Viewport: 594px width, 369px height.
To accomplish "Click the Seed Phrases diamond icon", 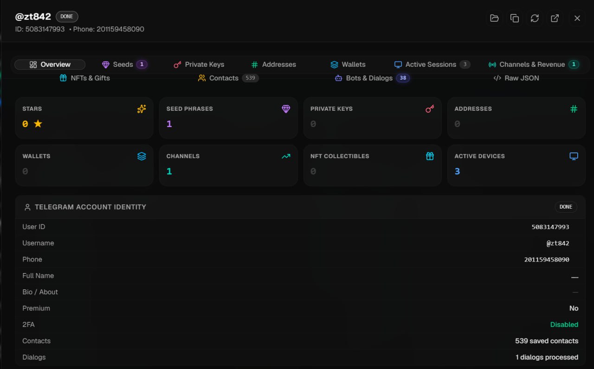I will point(286,109).
